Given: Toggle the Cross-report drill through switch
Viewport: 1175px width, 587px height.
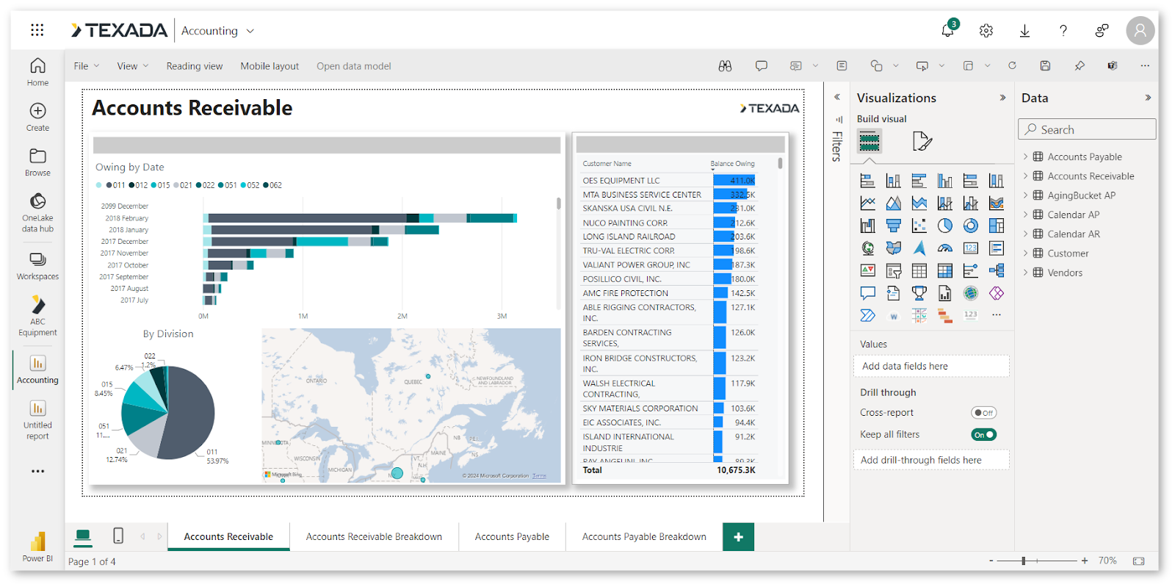Looking at the screenshot, I should [984, 413].
